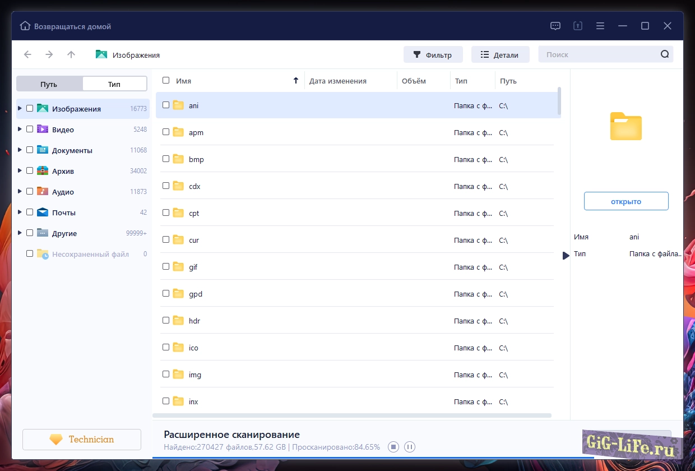Expand the Архив category arrow
Screen dimensions: 695x471
pyautogui.click(x=20, y=170)
